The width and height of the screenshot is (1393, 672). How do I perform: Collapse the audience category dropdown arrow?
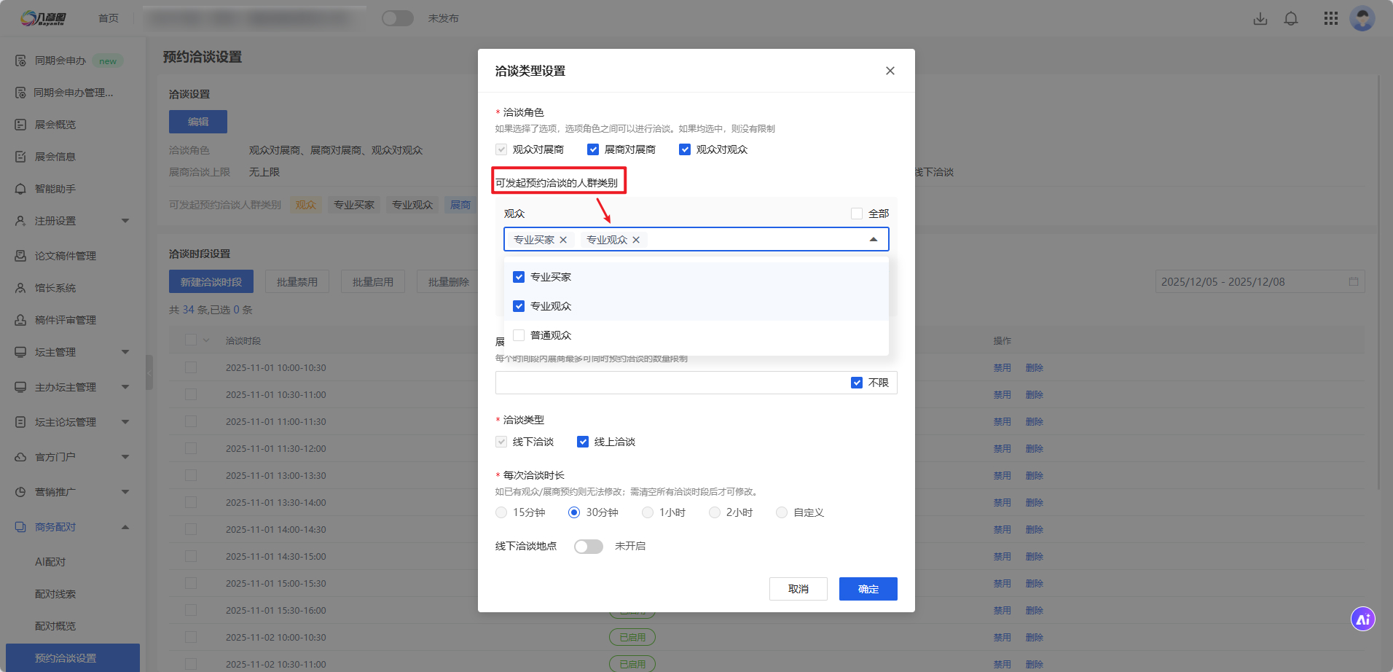[x=873, y=240]
